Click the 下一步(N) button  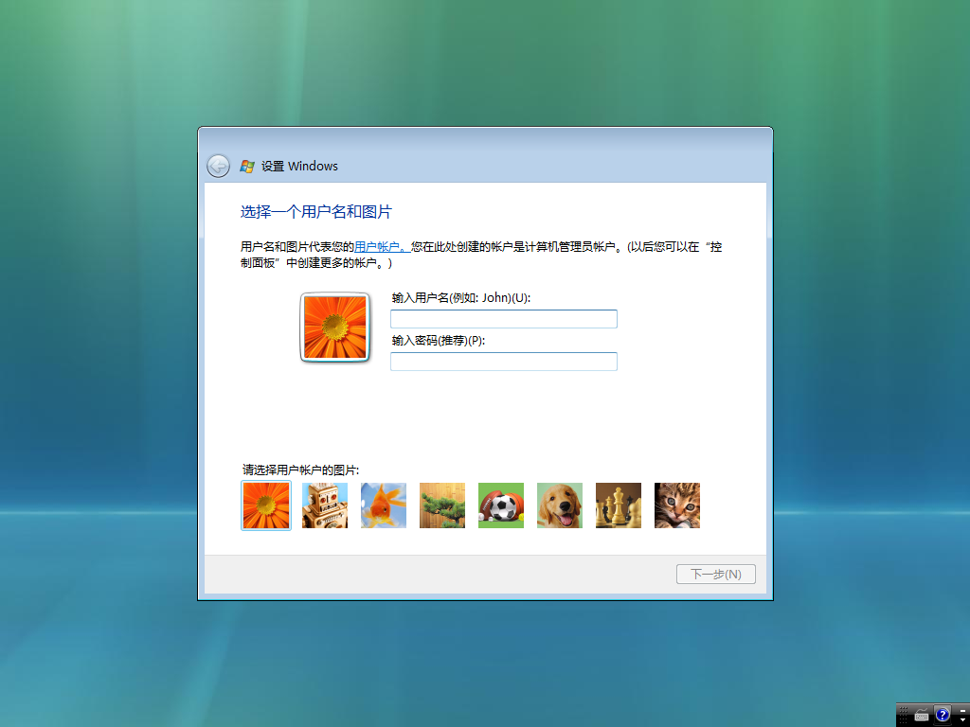(716, 575)
